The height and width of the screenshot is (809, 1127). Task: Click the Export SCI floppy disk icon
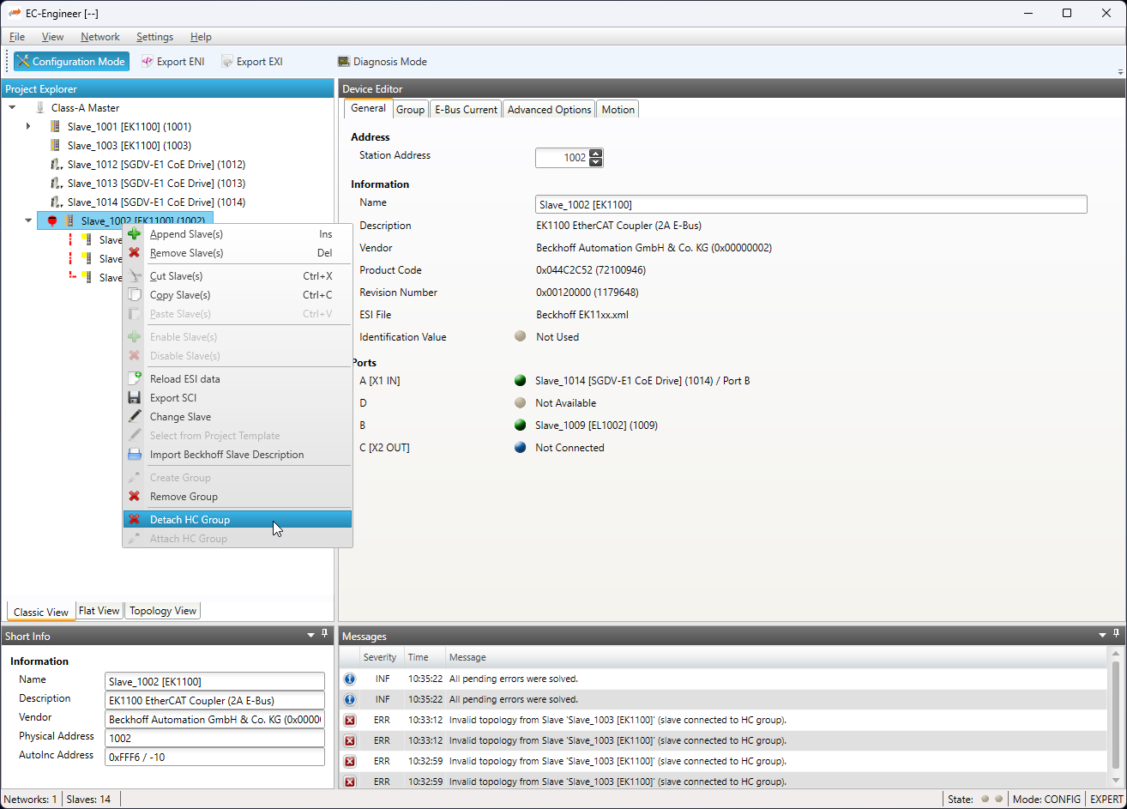click(x=134, y=397)
